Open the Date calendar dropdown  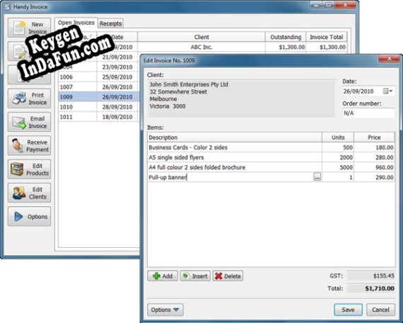(x=388, y=91)
